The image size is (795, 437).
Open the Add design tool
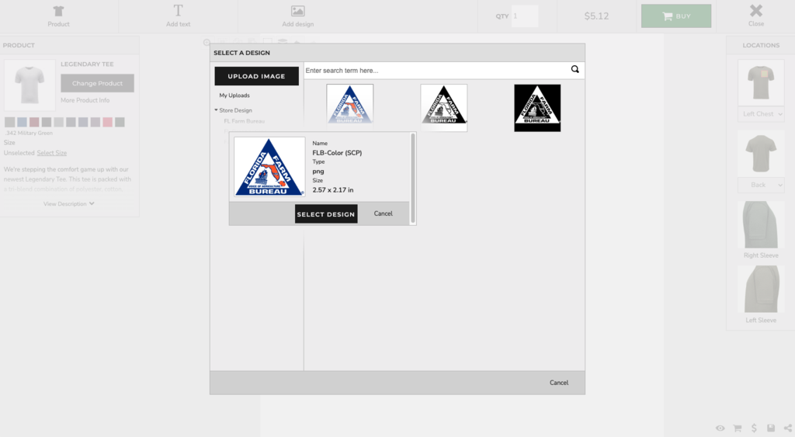(x=297, y=16)
